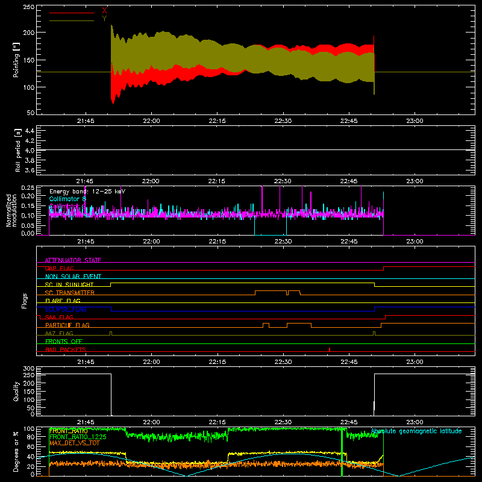Click the SC_TRANSMITTER flag label
This screenshot has height=482, width=482.
click(70, 293)
